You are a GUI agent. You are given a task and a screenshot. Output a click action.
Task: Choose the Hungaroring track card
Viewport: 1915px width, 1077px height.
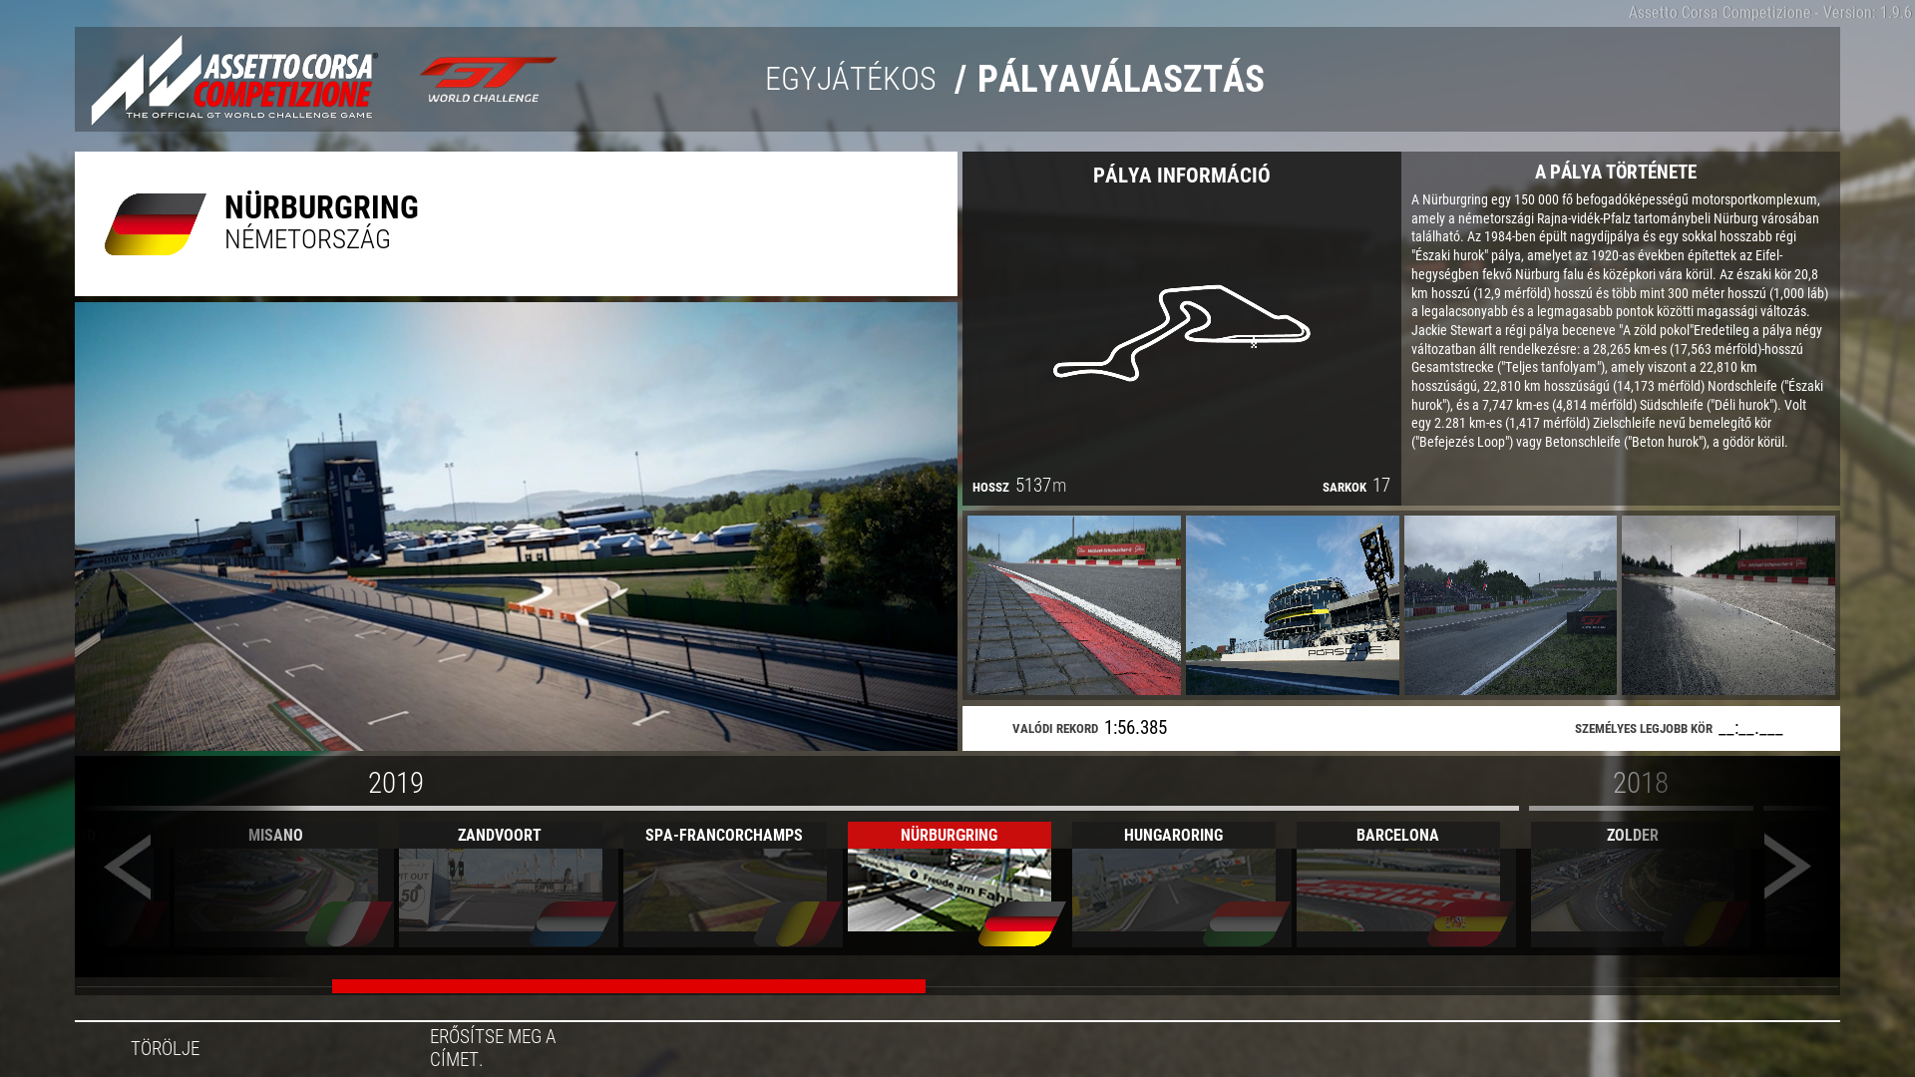click(x=1173, y=884)
